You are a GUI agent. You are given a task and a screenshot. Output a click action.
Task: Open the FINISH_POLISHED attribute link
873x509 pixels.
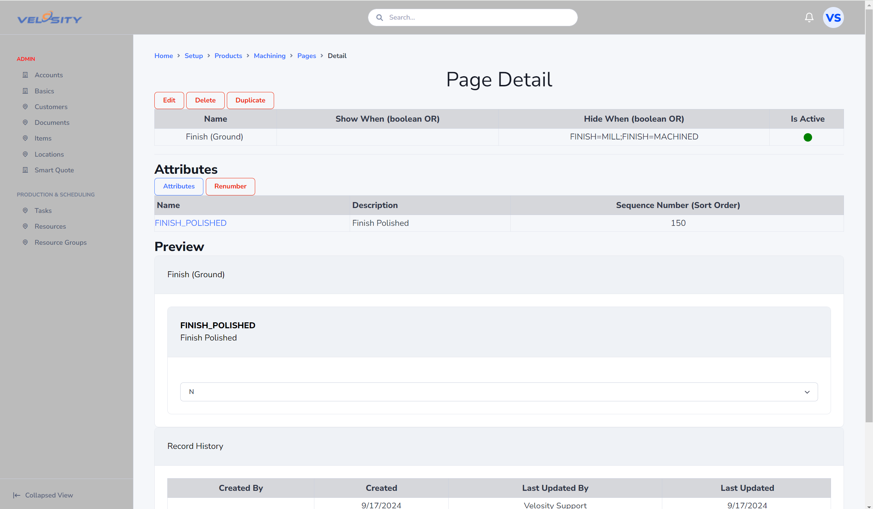point(191,223)
